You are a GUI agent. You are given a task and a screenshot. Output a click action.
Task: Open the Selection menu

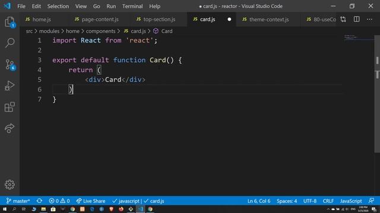click(x=58, y=7)
